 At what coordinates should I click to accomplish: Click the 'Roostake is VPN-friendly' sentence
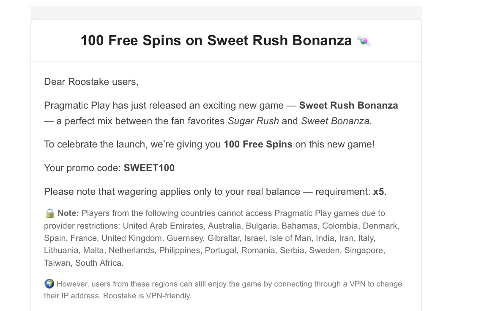(147, 296)
